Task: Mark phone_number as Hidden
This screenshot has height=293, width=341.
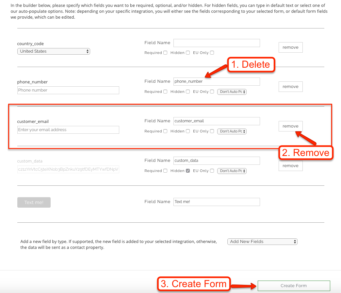Action: click(188, 92)
